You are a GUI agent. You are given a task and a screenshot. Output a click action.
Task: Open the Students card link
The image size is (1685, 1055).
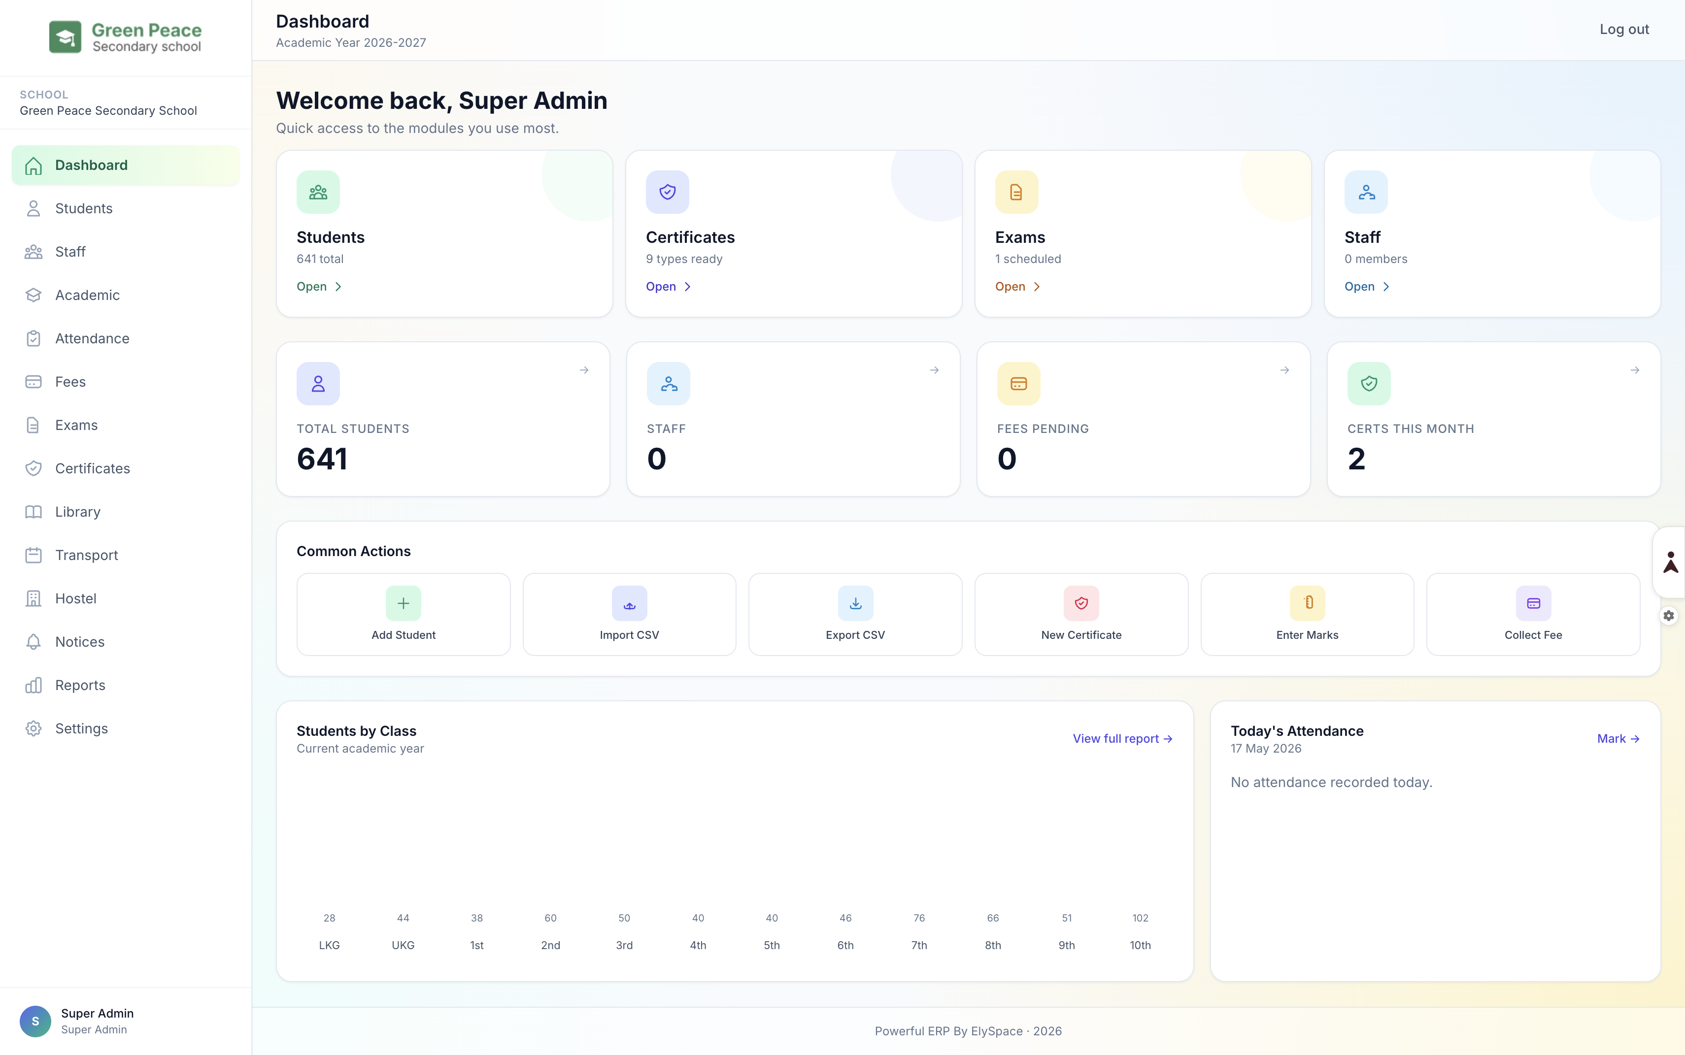[x=319, y=287]
